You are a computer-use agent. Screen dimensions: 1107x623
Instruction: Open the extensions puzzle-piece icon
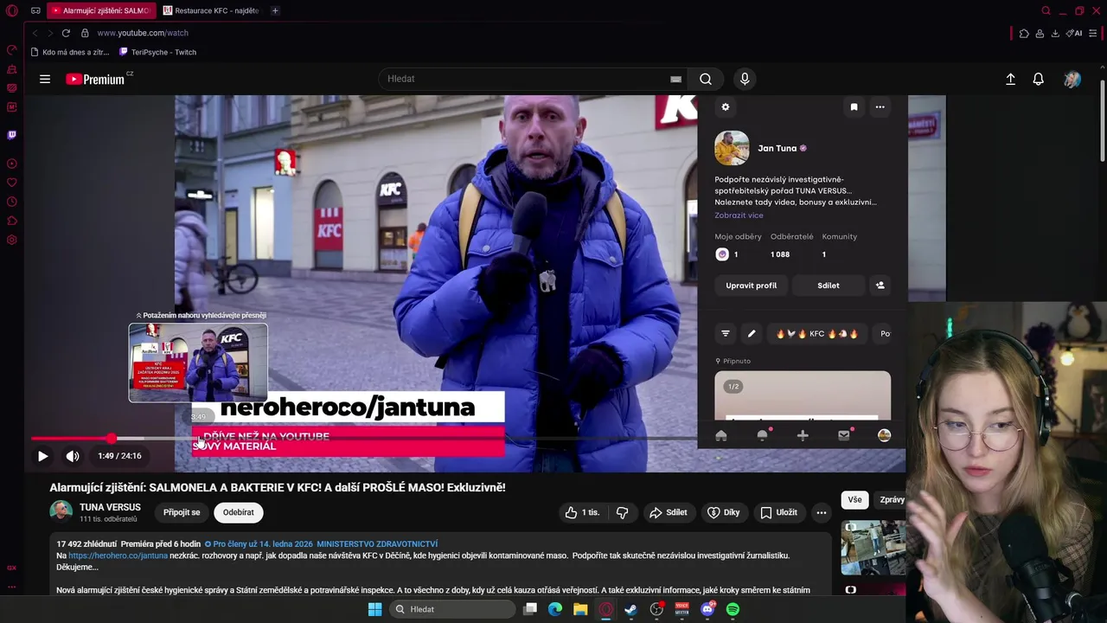pos(1024,33)
